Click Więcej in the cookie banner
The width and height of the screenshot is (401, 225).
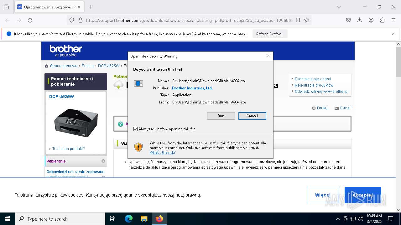[323, 195]
